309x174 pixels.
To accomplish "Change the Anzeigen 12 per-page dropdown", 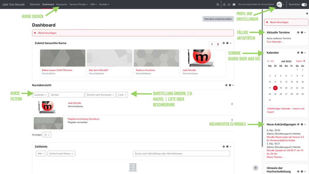I will [x=47, y=135].
